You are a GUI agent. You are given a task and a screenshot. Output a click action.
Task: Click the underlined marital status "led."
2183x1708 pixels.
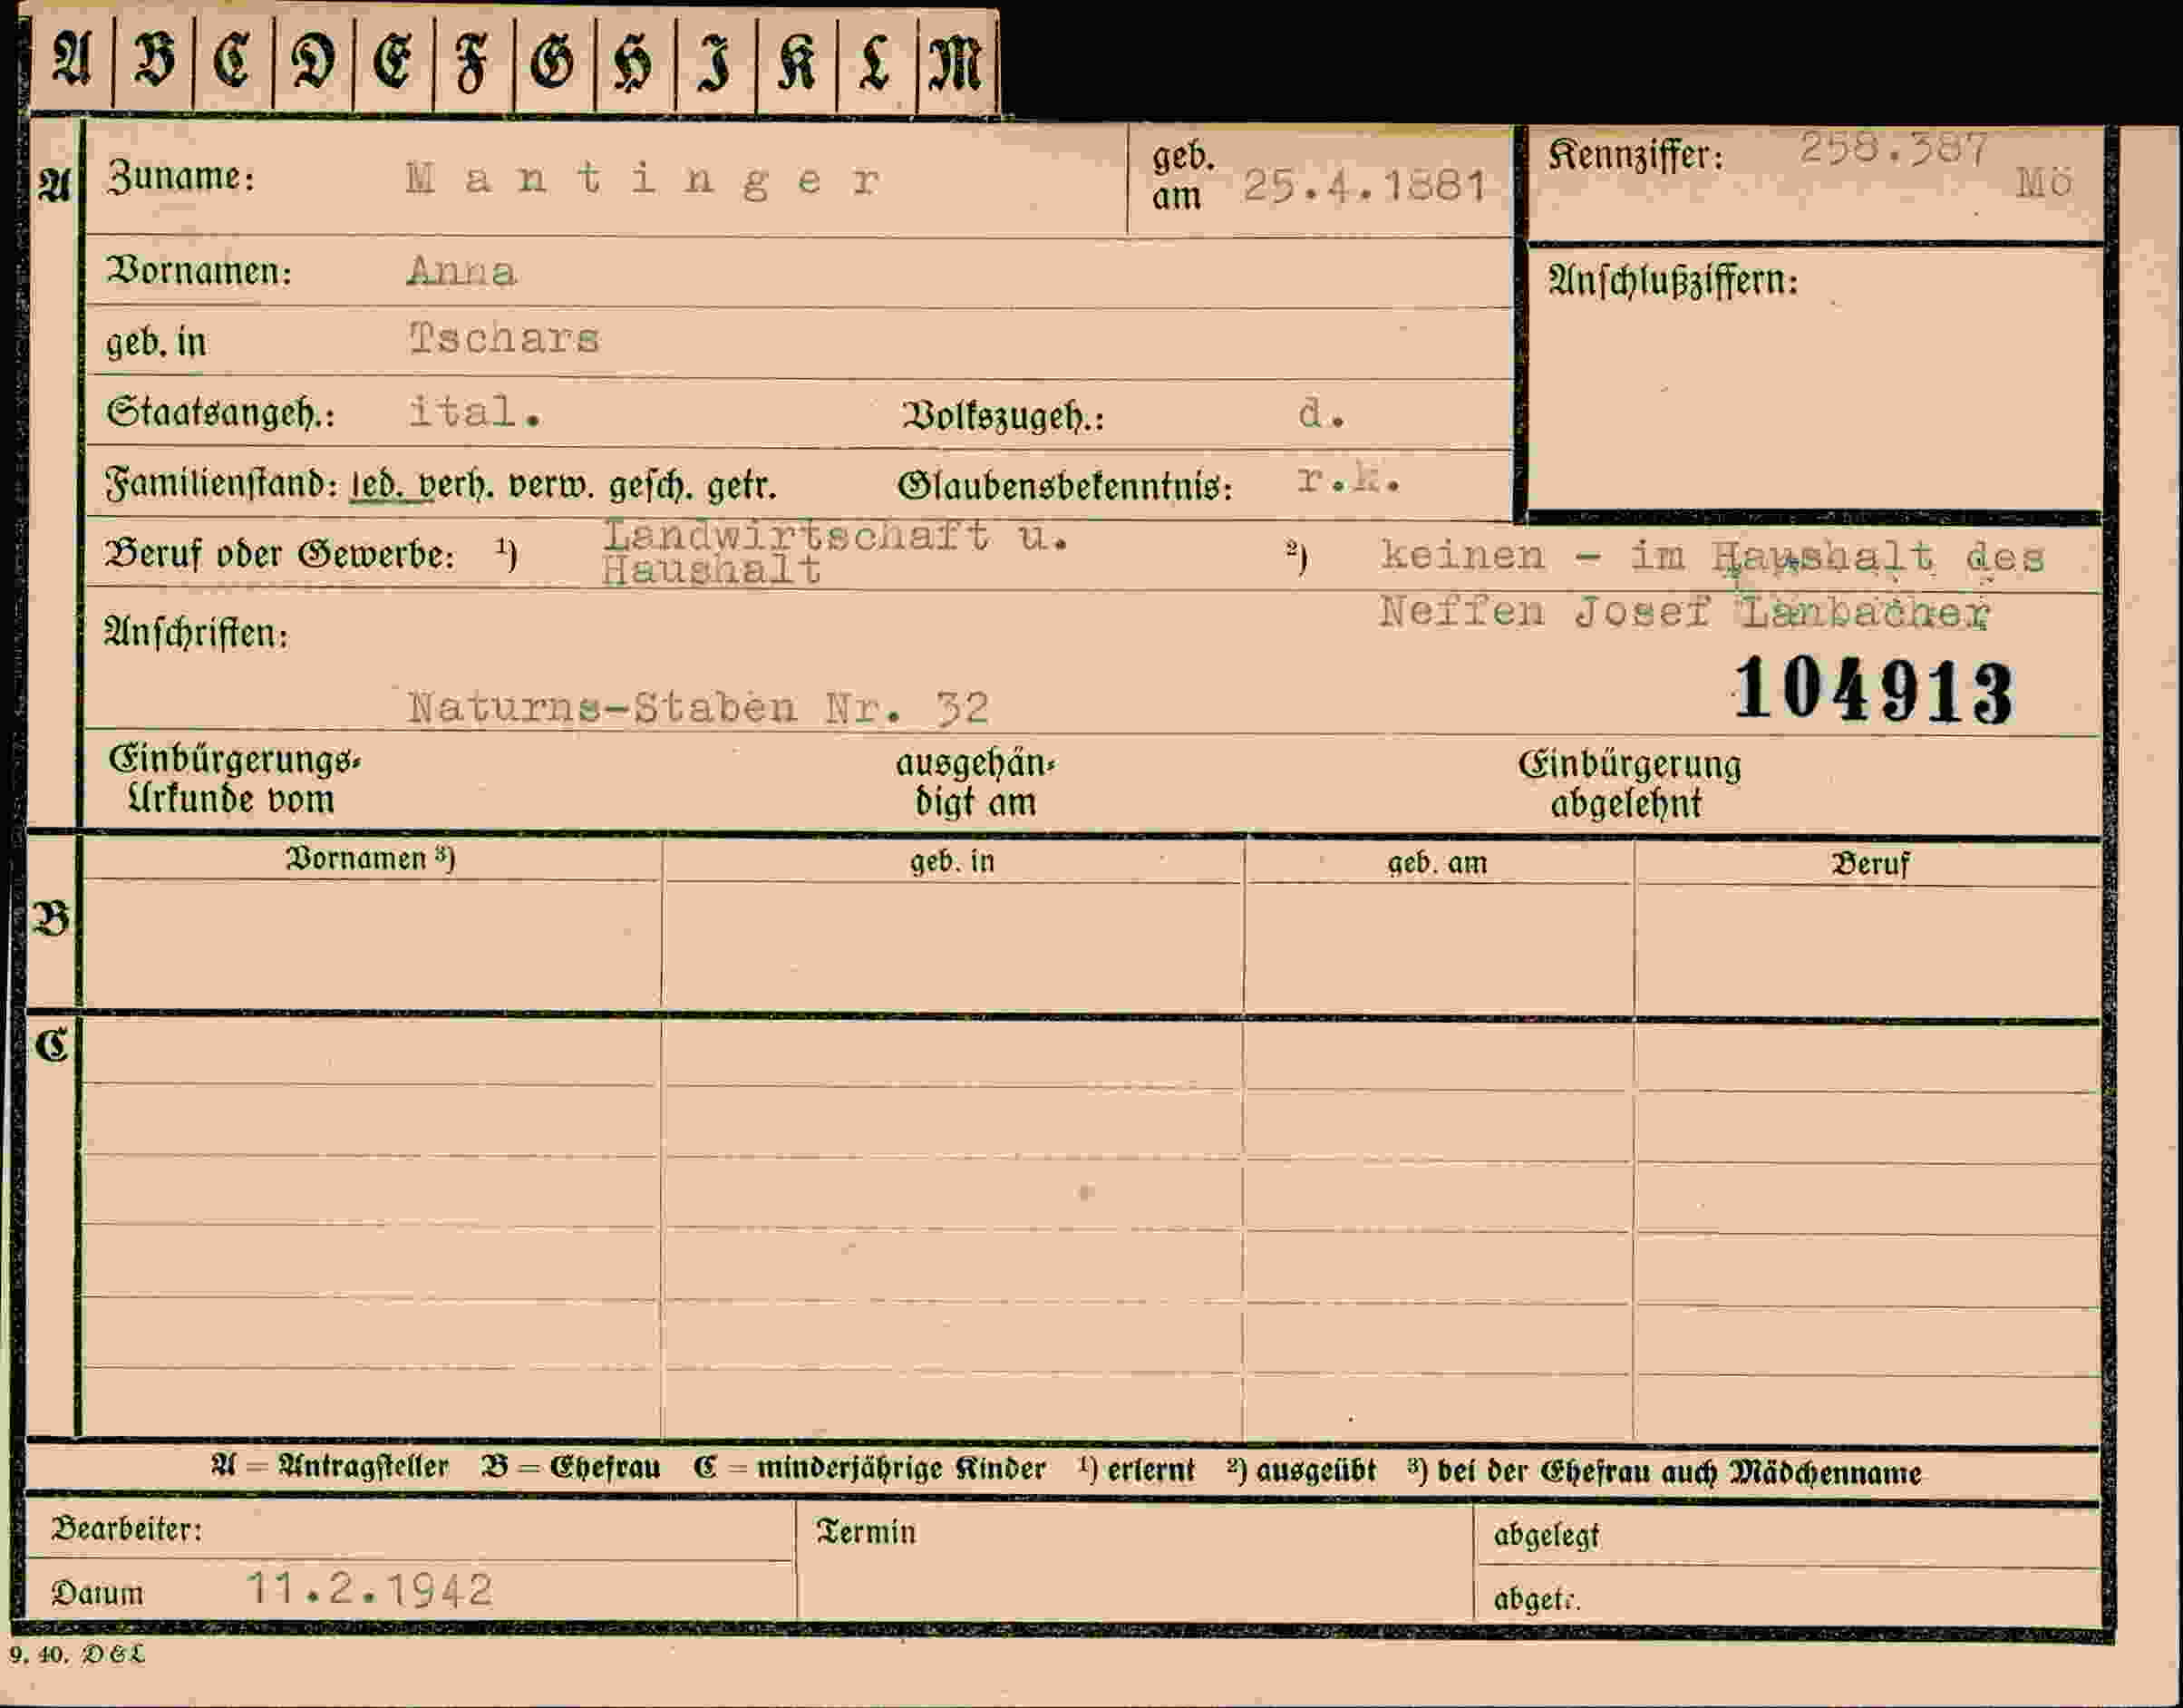coord(377,485)
